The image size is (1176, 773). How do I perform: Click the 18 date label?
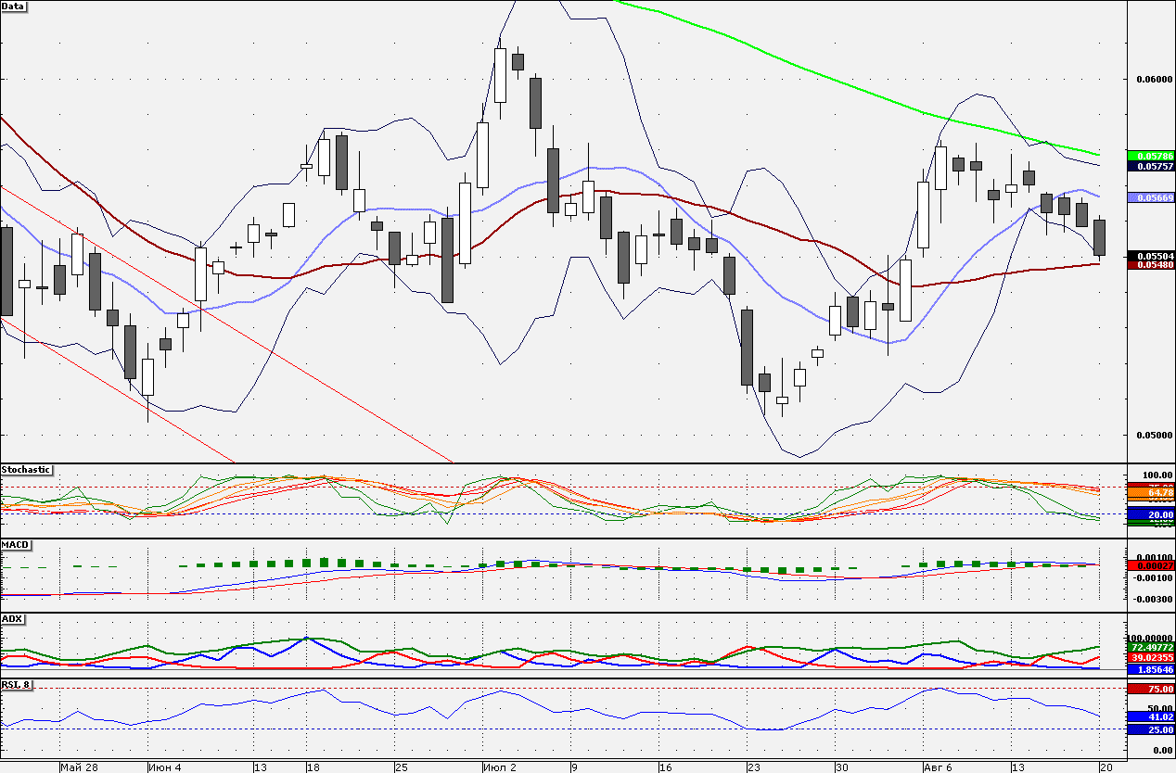(313, 767)
